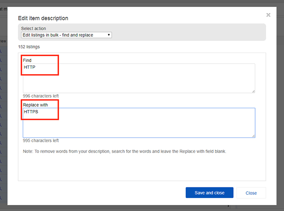The image size is (284, 211).
Task: Click the HTTP text in Find box
Action: pyautogui.click(x=29, y=67)
